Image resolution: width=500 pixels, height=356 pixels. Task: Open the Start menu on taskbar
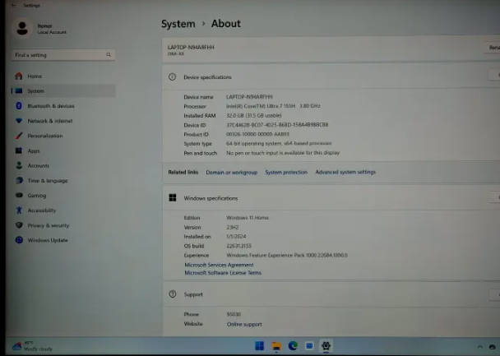260,346
